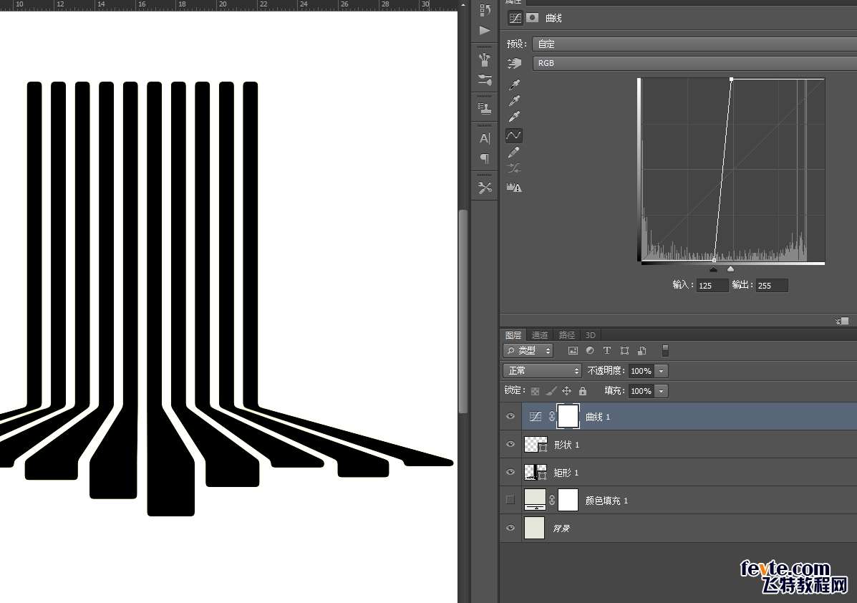This screenshot has height=603, width=857.
Task: Open the 预设 preset dropdown
Action: click(x=693, y=44)
